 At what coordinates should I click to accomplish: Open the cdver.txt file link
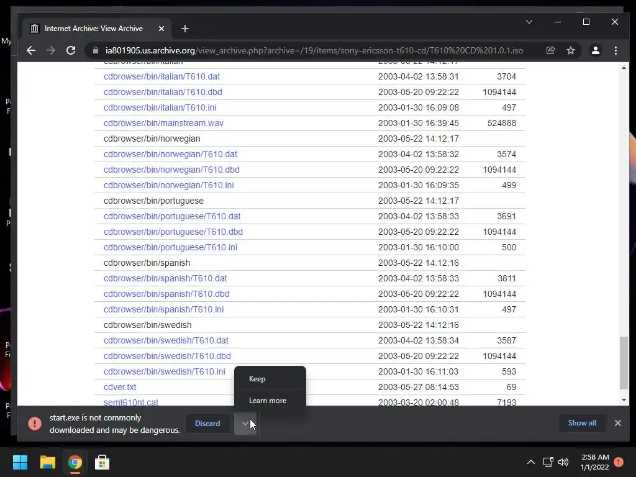click(x=120, y=387)
